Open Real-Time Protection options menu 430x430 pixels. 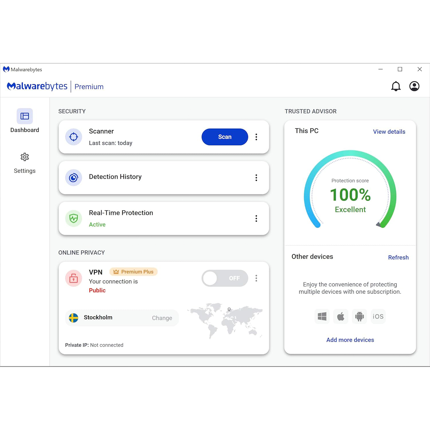click(x=256, y=218)
